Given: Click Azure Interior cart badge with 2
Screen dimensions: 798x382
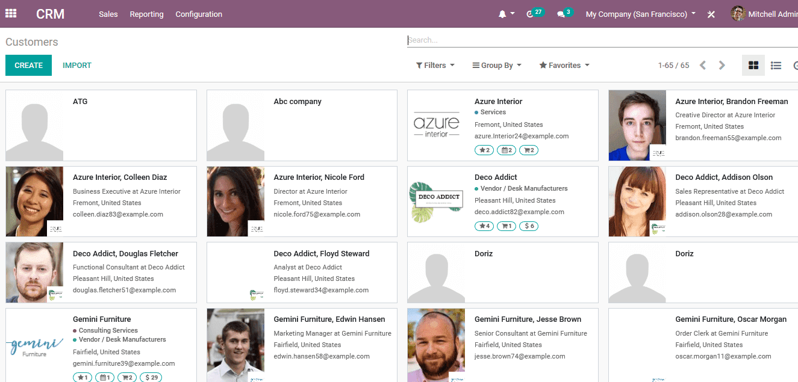Looking at the screenshot, I should (529, 150).
